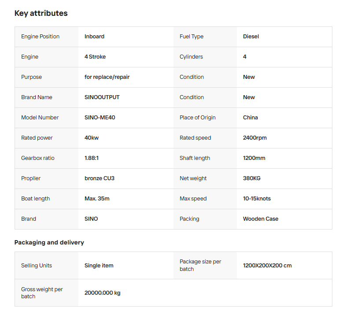Image resolution: width=339 pixels, height=311 pixels.
Task: Click the Key attributes heading
Action: 41,13
